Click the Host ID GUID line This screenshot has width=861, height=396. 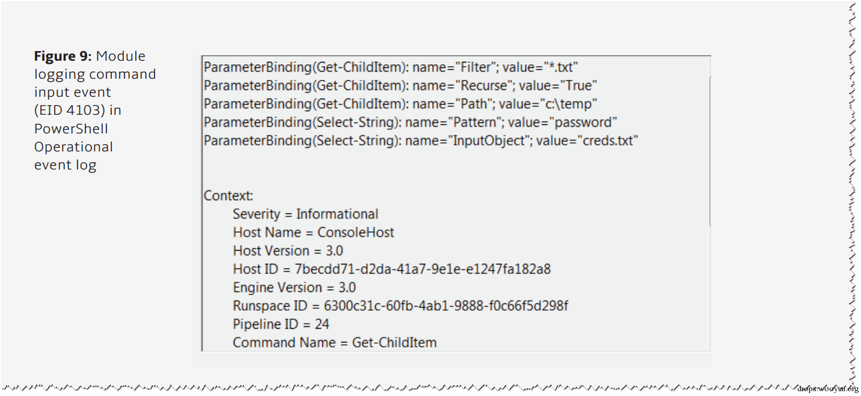[x=392, y=269]
